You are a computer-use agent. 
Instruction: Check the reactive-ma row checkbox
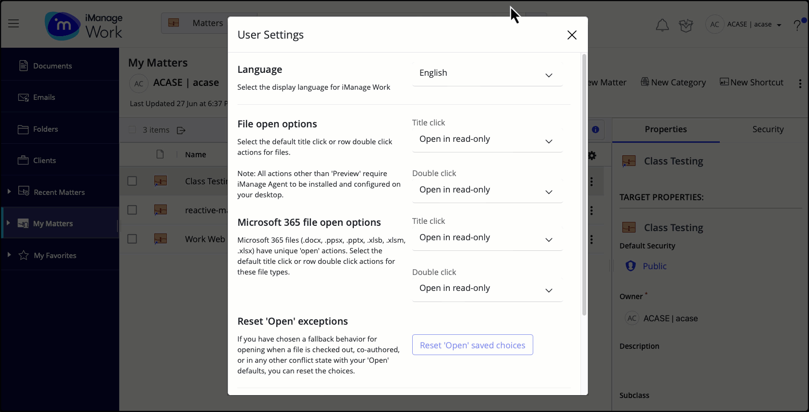click(132, 210)
